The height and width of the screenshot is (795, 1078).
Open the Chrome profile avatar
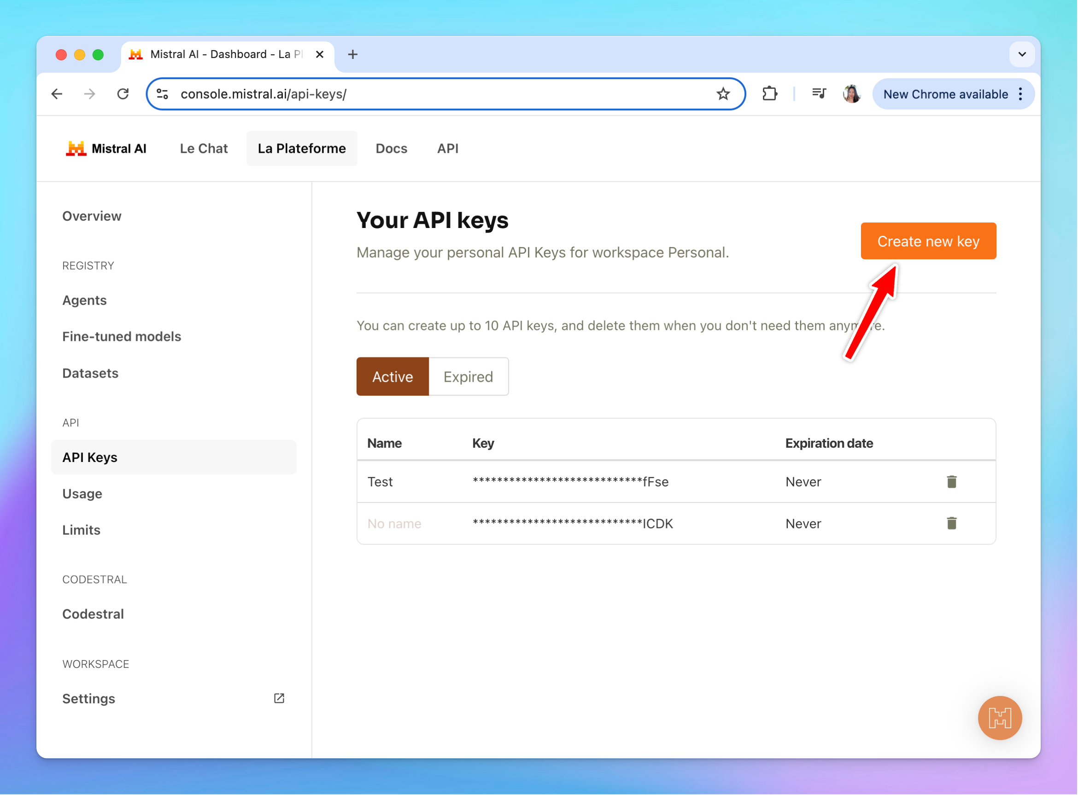tap(851, 94)
